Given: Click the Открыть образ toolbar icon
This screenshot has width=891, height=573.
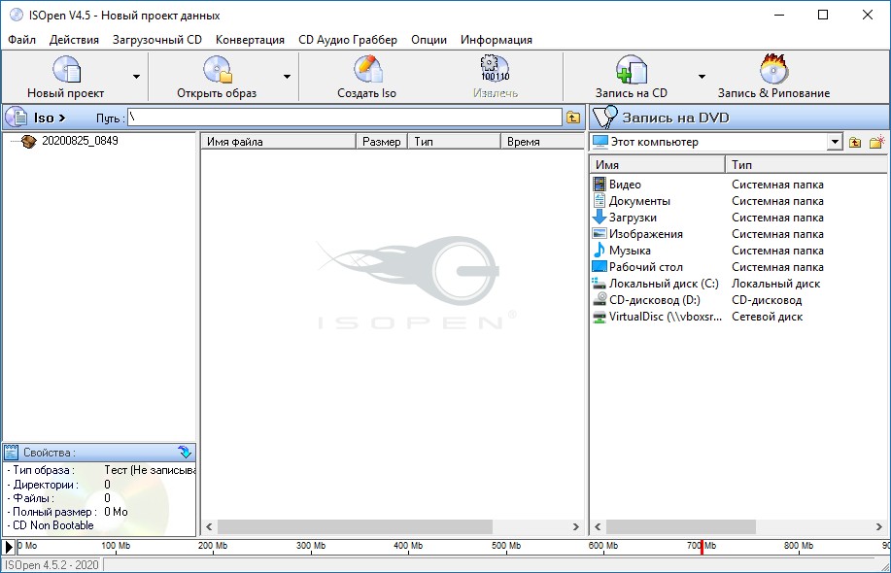Looking at the screenshot, I should pyautogui.click(x=216, y=71).
